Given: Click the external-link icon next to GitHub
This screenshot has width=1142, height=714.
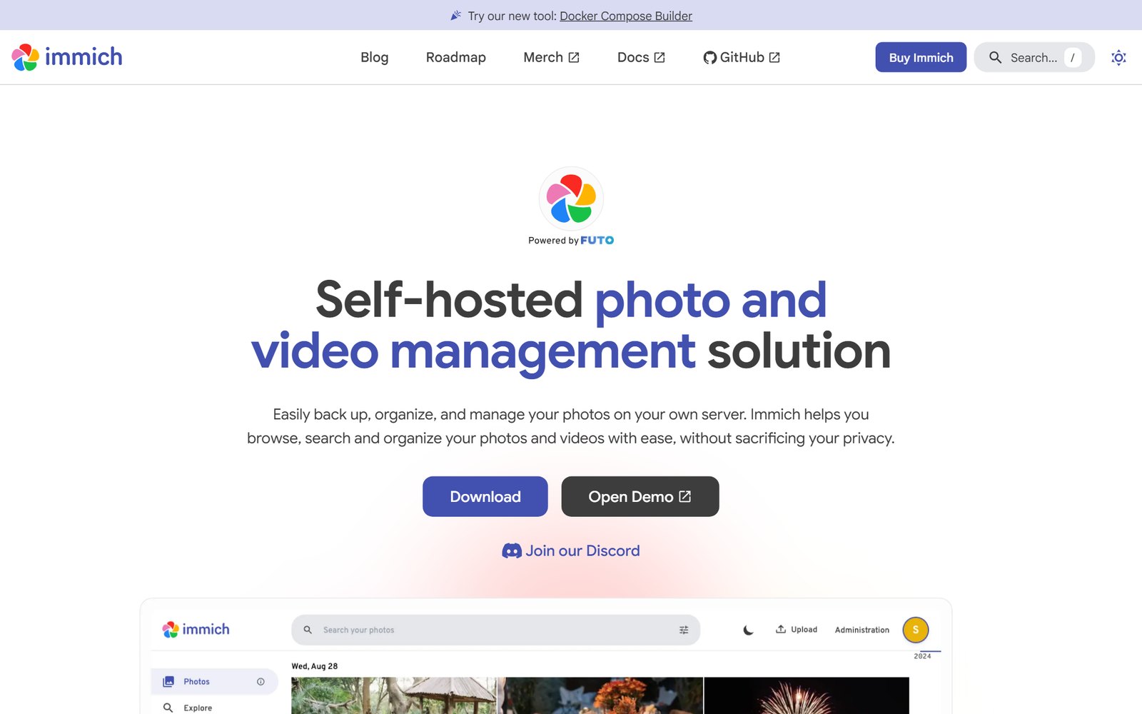Looking at the screenshot, I should click(x=774, y=58).
